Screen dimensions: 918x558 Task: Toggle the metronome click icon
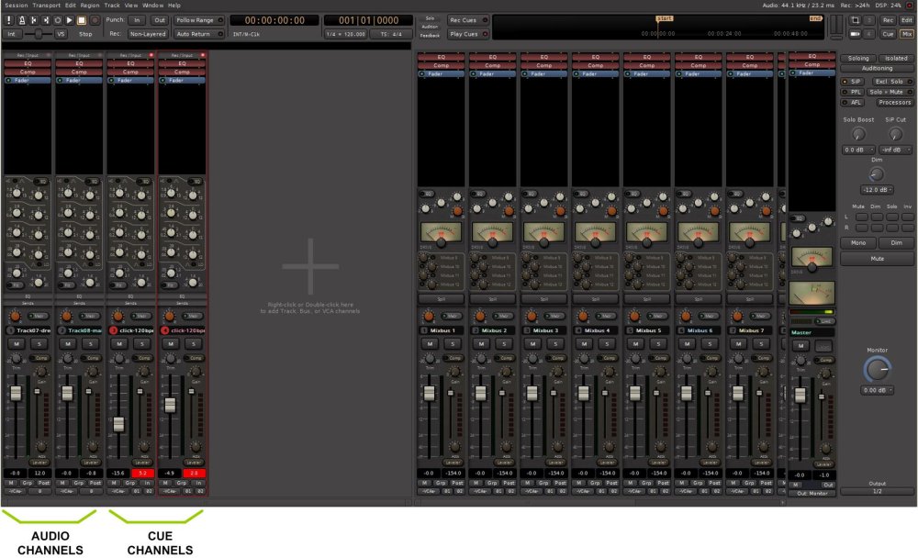21,19
